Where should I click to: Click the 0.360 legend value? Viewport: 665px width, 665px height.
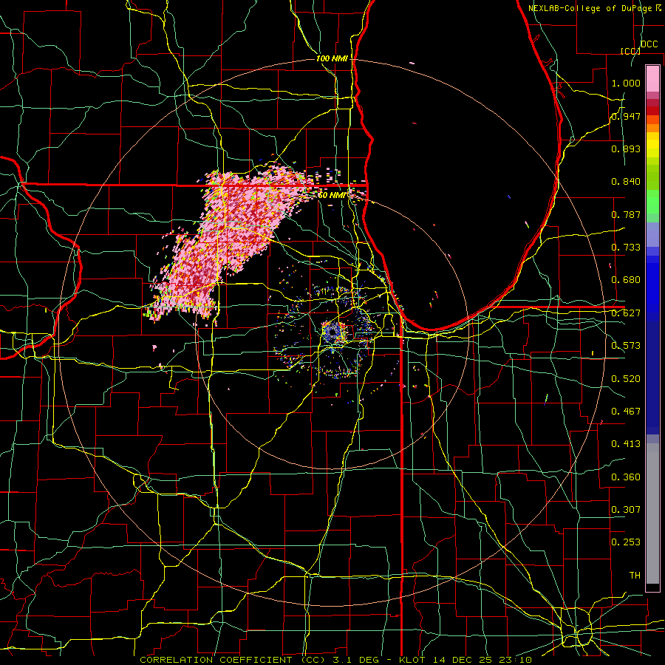(x=626, y=477)
